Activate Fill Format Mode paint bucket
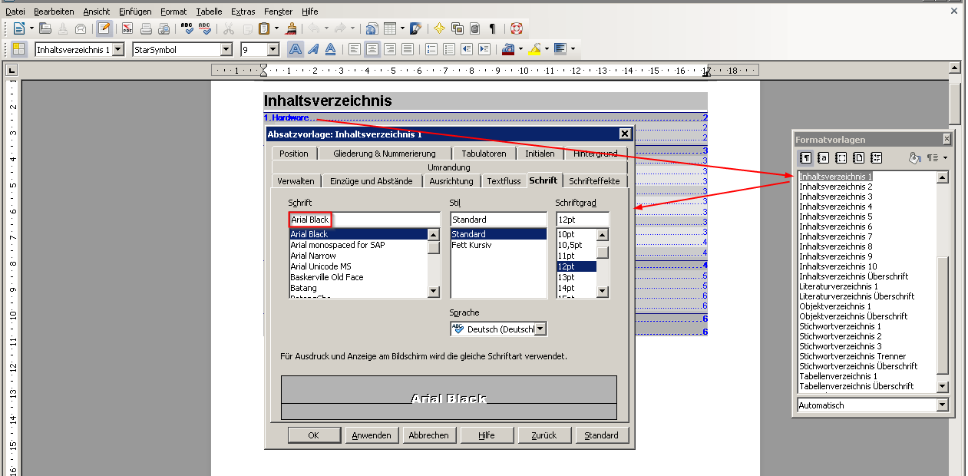The height and width of the screenshot is (476, 968). pos(914,157)
